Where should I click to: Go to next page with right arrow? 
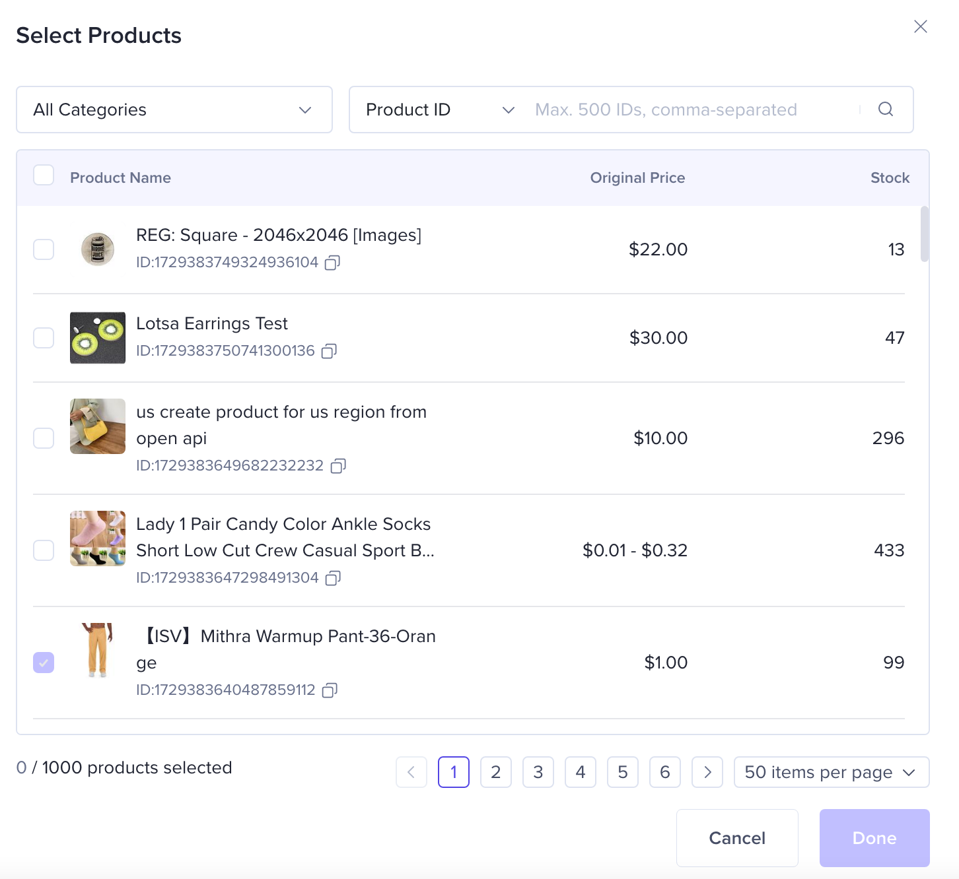pyautogui.click(x=707, y=772)
